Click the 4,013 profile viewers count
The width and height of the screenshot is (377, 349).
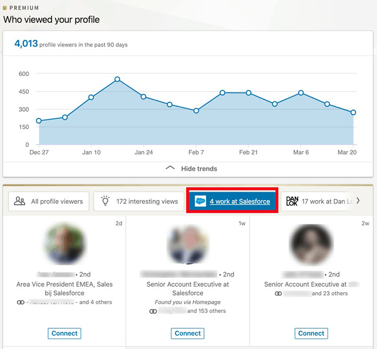coord(26,43)
